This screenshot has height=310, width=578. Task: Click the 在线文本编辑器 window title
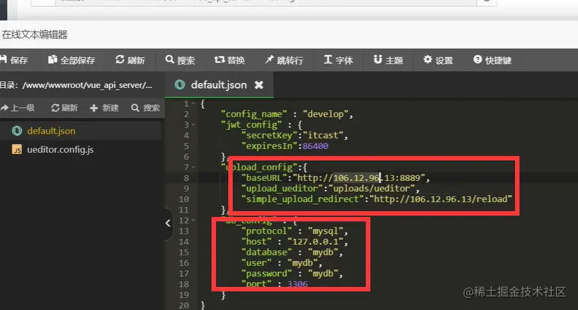35,35
